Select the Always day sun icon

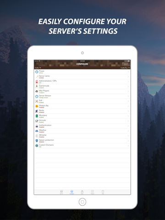pos(37,106)
